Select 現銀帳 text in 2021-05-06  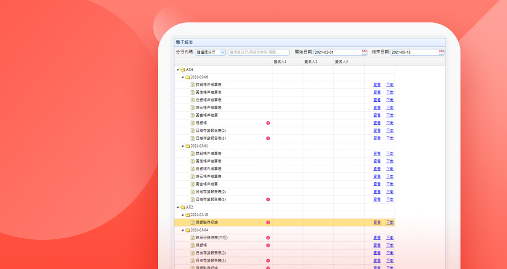201,123
